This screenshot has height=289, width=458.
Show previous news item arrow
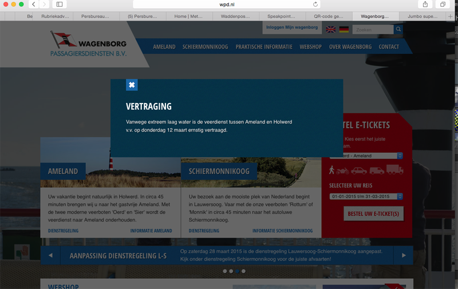(50, 255)
